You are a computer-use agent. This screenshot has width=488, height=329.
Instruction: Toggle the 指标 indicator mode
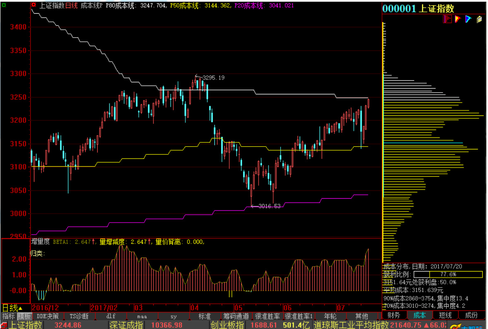pyautogui.click(x=8, y=316)
